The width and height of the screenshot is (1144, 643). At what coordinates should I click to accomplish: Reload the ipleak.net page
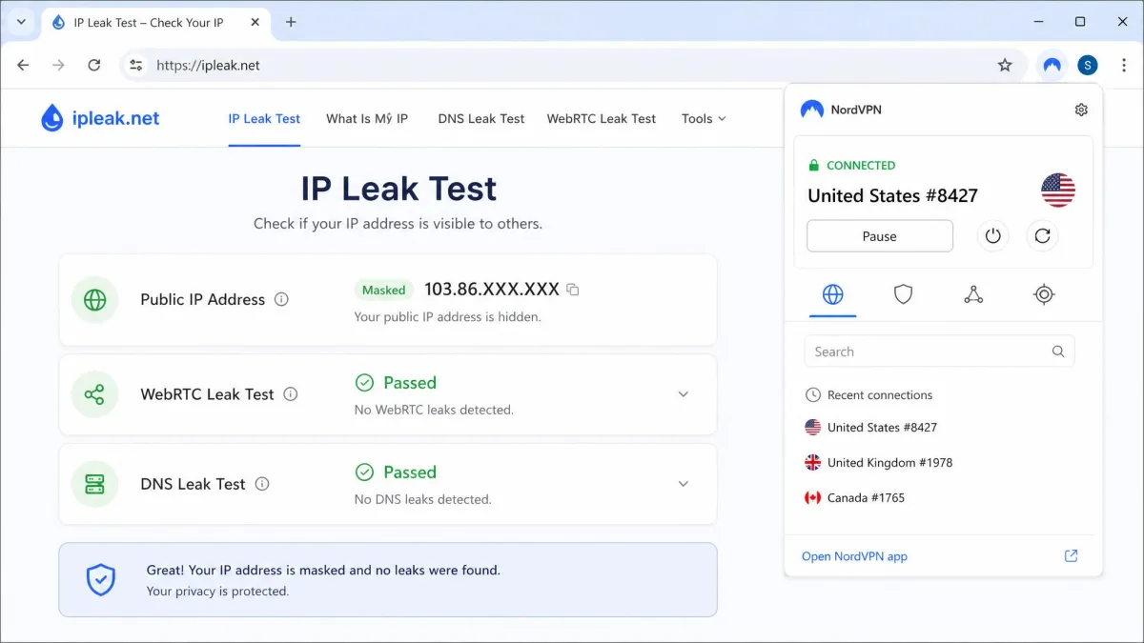click(x=93, y=65)
